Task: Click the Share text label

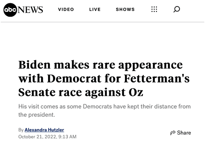Action: tap(184, 133)
